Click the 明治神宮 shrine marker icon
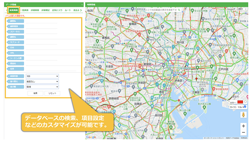Image resolution: width=251 pixels, height=142 pixels. (143, 75)
